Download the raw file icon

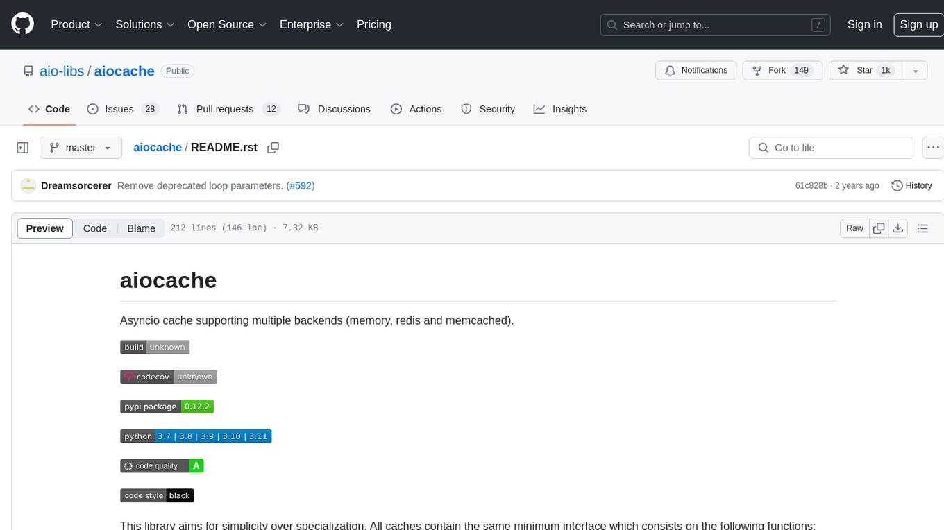898,228
